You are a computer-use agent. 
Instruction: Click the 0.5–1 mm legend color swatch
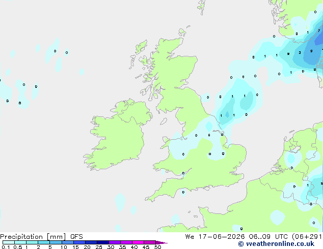[x=20, y=242]
